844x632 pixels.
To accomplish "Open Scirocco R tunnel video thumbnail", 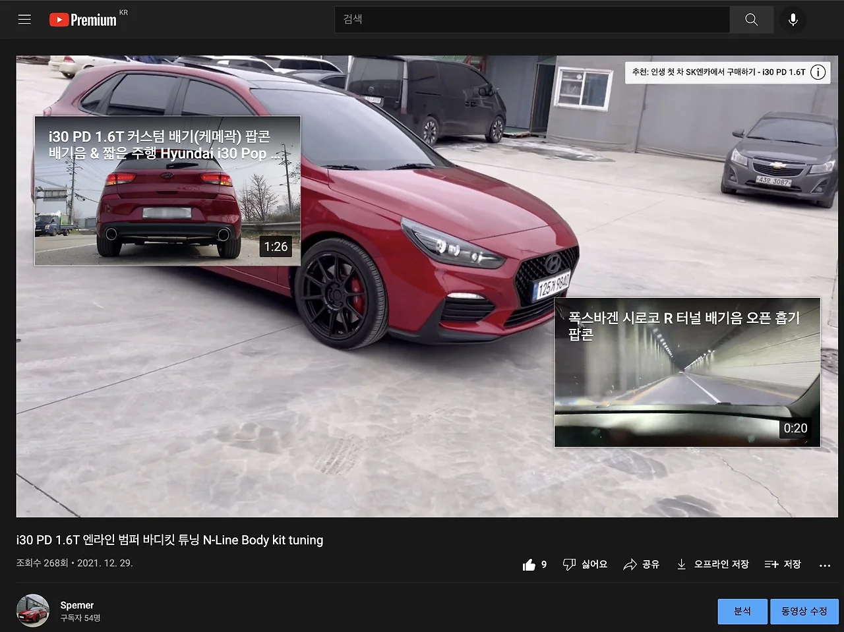I will click(x=687, y=372).
